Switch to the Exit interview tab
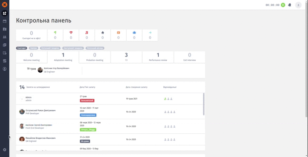308x157 pixels. point(190,57)
